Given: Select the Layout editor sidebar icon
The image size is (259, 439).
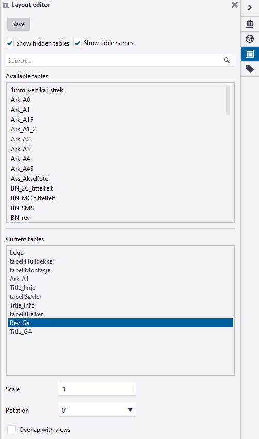Looking at the screenshot, I should 250,53.
